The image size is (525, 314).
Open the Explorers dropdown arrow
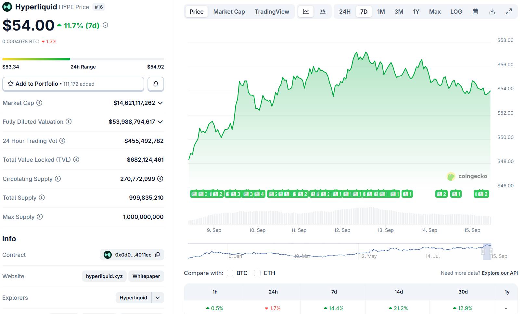(158, 298)
